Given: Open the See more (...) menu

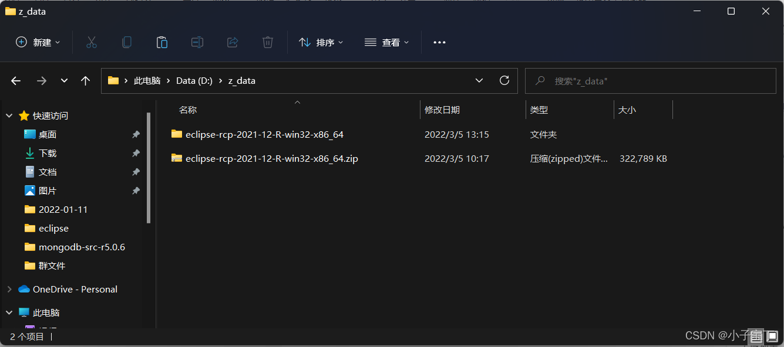Looking at the screenshot, I should (x=439, y=42).
